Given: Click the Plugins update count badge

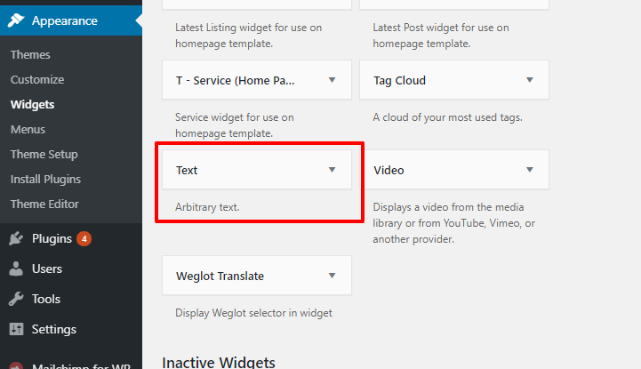Looking at the screenshot, I should tap(84, 238).
